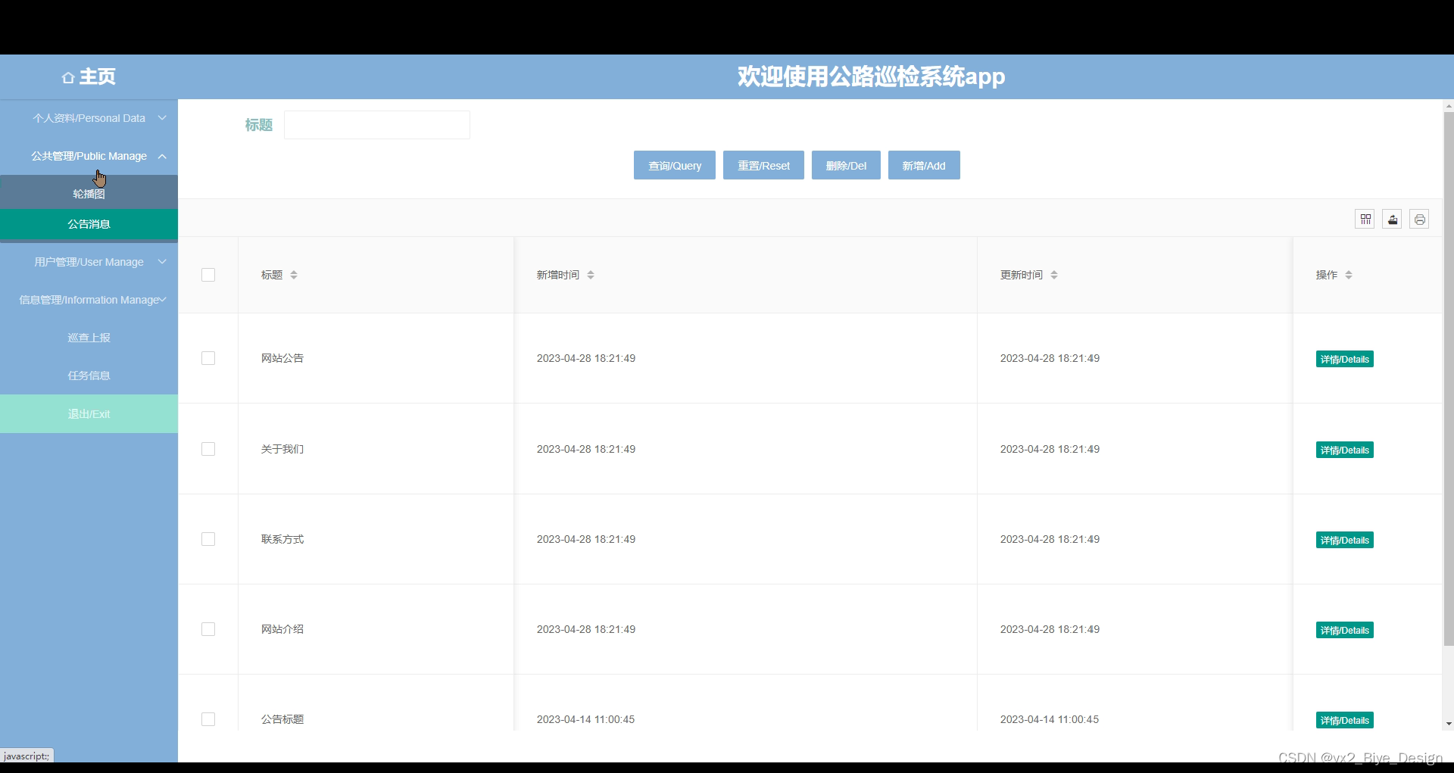This screenshot has height=773, width=1454.
Task: Open Details for the 联系方式 row
Action: [1345, 540]
